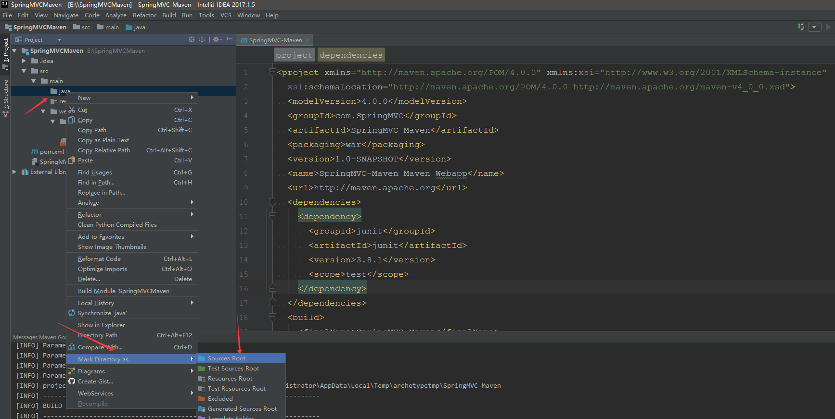Click the SpringMVCMaven breadcrumb in navigation bar

tap(36, 27)
